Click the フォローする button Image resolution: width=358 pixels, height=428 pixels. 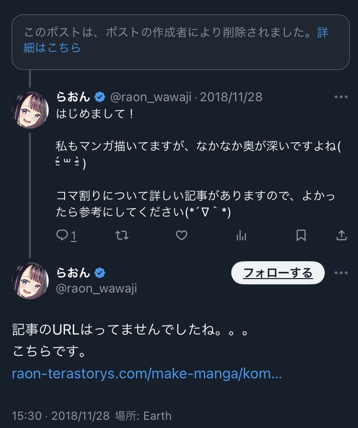pyautogui.click(x=278, y=273)
